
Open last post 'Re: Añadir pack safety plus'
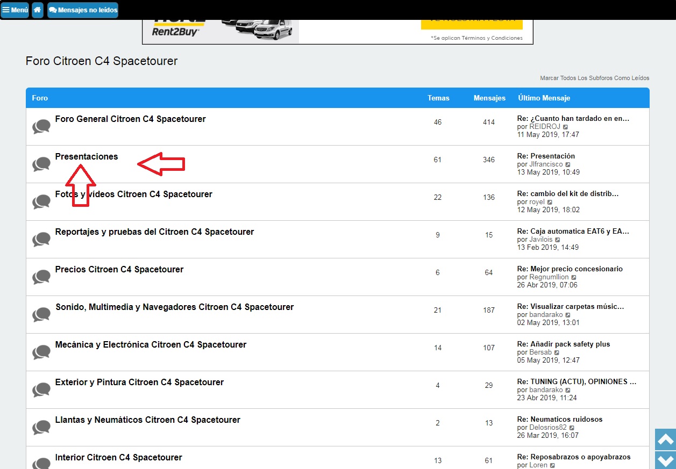[x=564, y=344]
